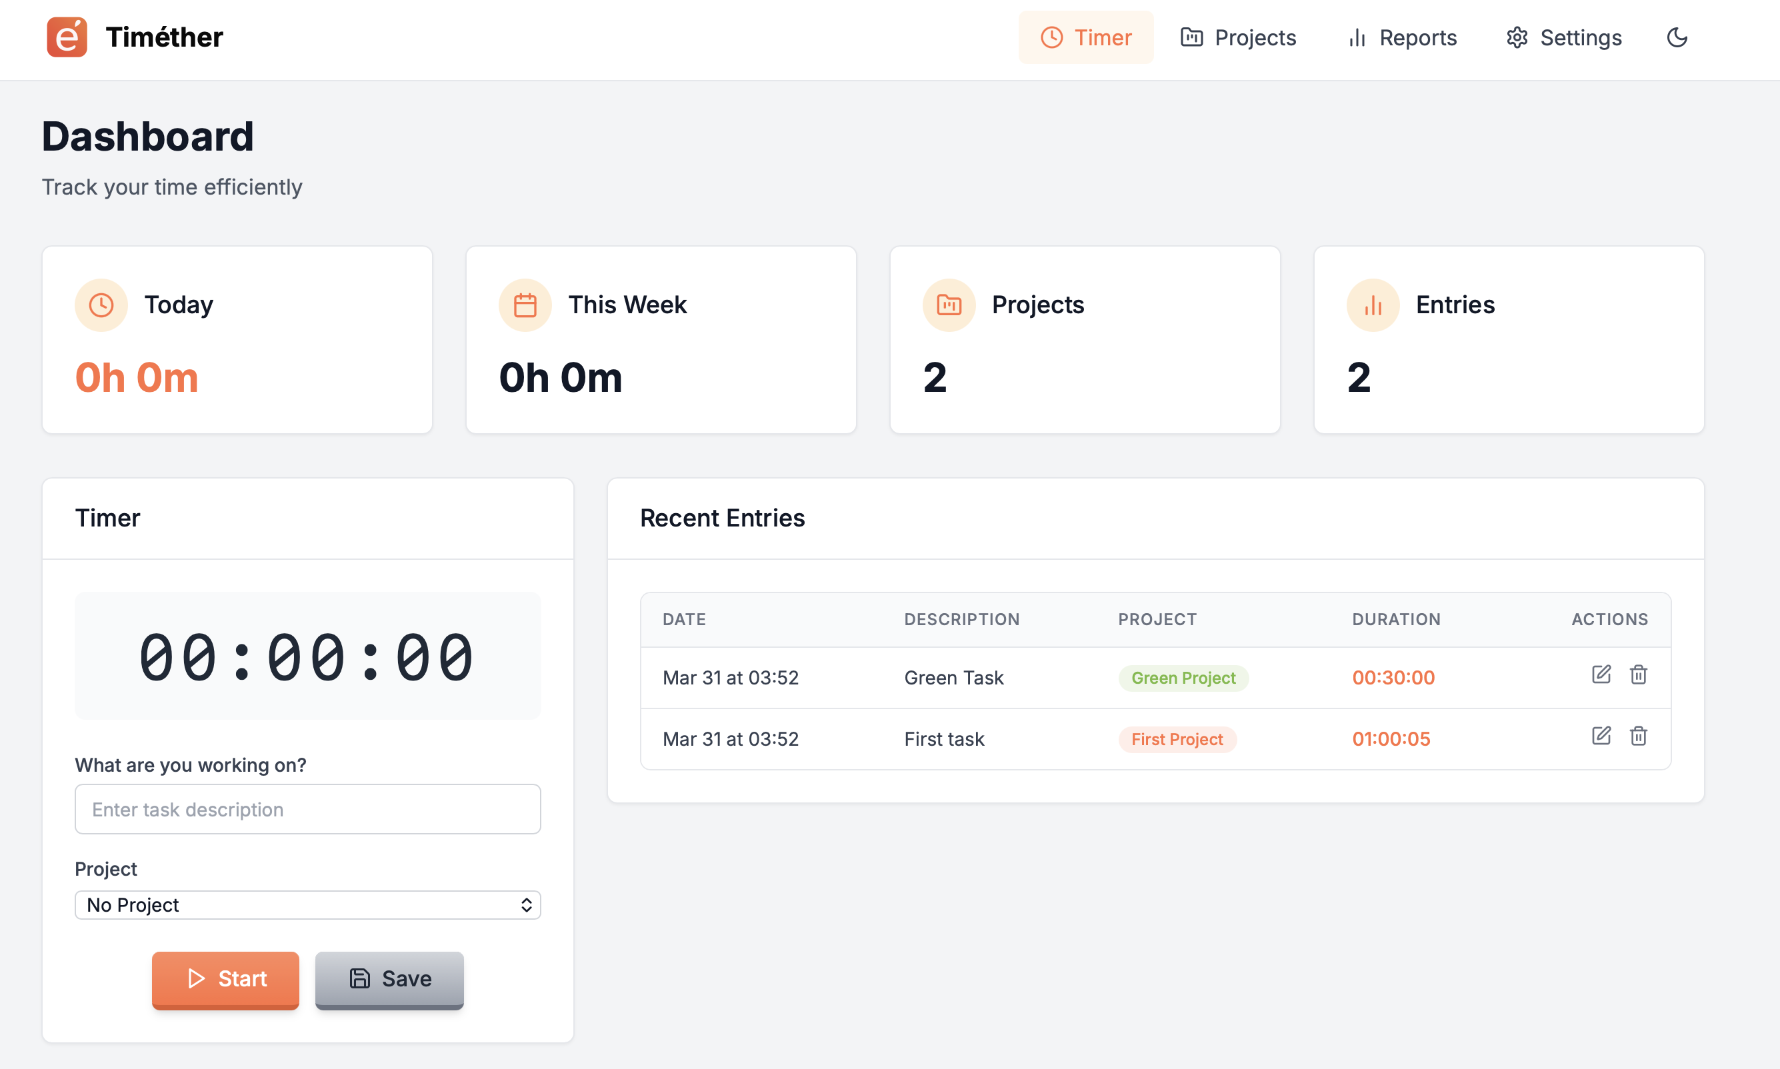Open the Timer tab
The image size is (1780, 1069).
1085,37
